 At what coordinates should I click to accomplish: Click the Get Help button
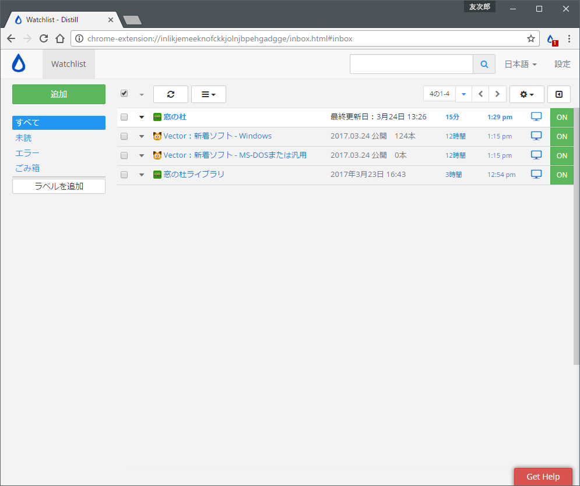pyautogui.click(x=543, y=477)
